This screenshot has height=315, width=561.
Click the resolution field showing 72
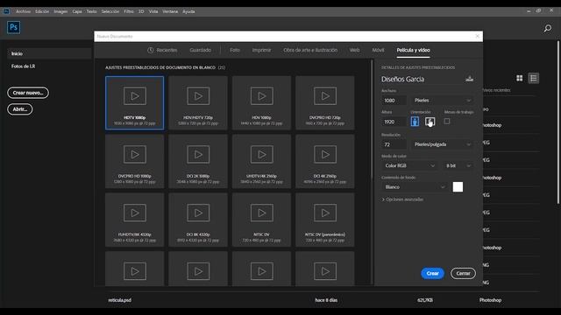tap(394, 144)
